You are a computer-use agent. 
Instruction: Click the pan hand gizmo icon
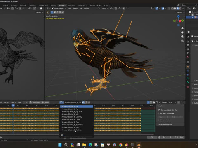tap(182, 32)
